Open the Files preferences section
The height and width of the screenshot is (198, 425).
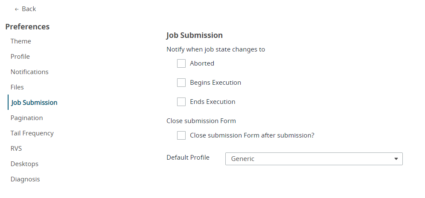click(x=17, y=87)
